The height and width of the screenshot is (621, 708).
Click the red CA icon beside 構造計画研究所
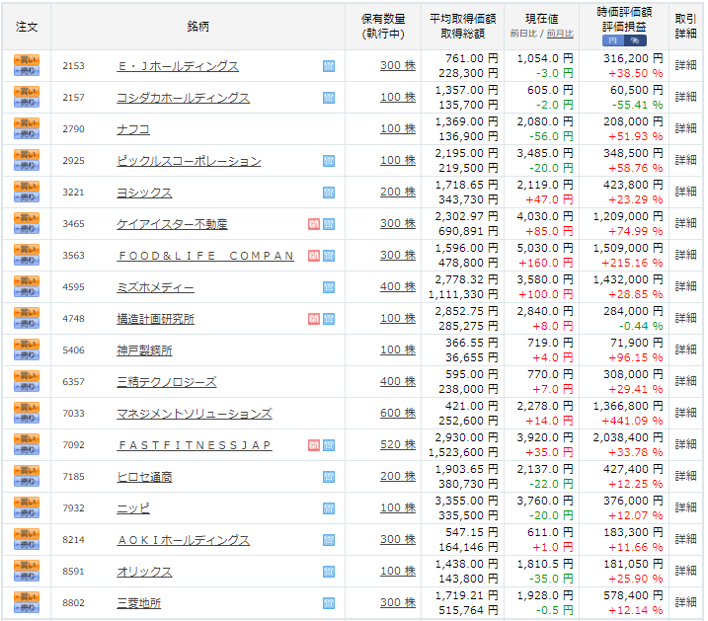[x=314, y=319]
